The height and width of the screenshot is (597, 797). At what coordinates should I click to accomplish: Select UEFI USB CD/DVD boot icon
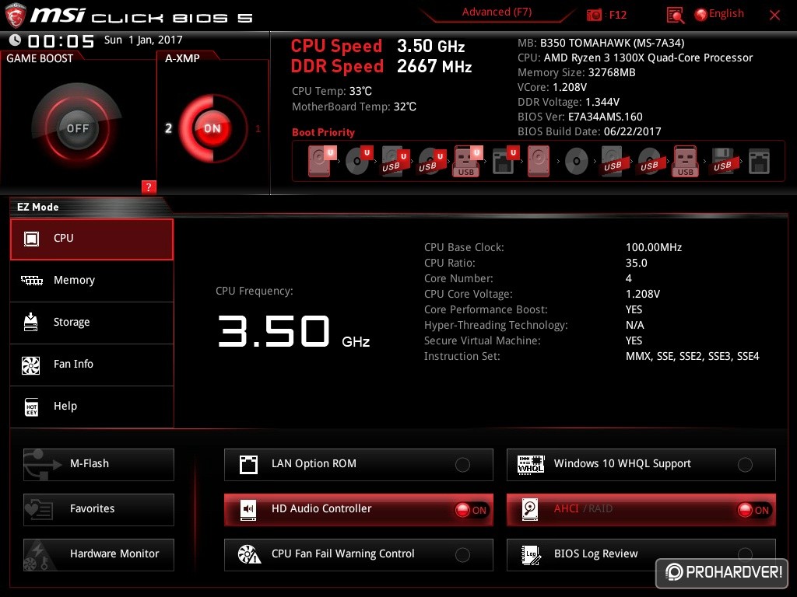point(432,161)
